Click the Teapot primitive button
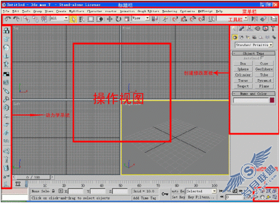Viewport: 280px width, 203px height. [243, 86]
